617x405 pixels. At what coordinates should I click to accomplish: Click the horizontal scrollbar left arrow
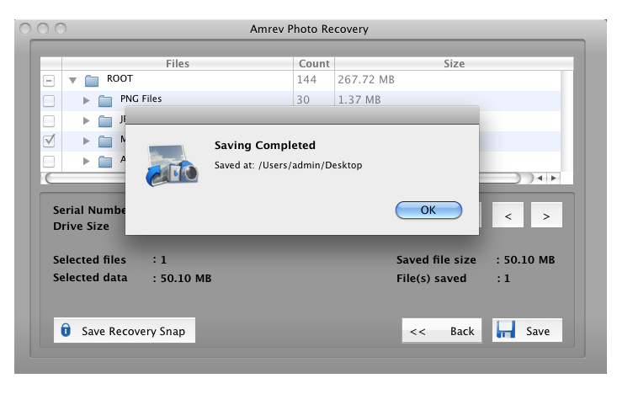pos(540,179)
